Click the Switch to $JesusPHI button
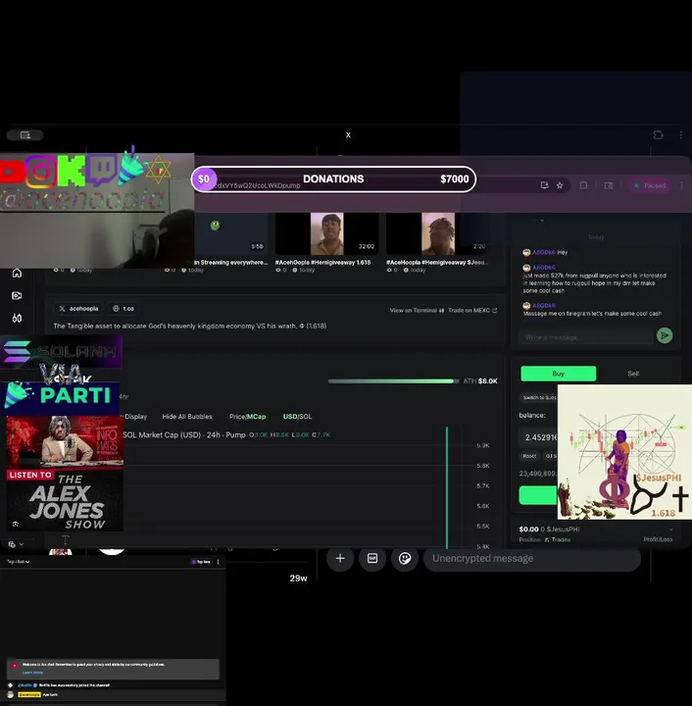The image size is (692, 706). (x=539, y=397)
